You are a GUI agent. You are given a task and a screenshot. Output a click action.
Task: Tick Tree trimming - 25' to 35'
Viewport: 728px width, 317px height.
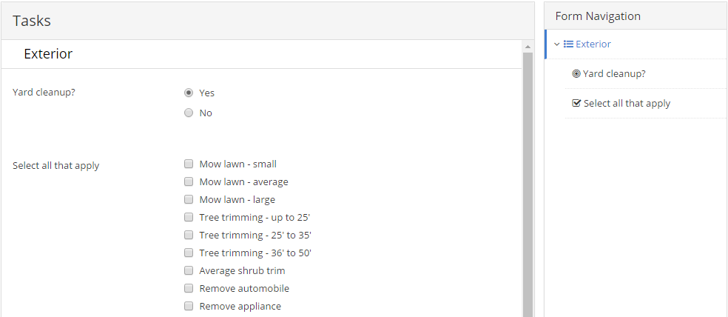tap(189, 235)
